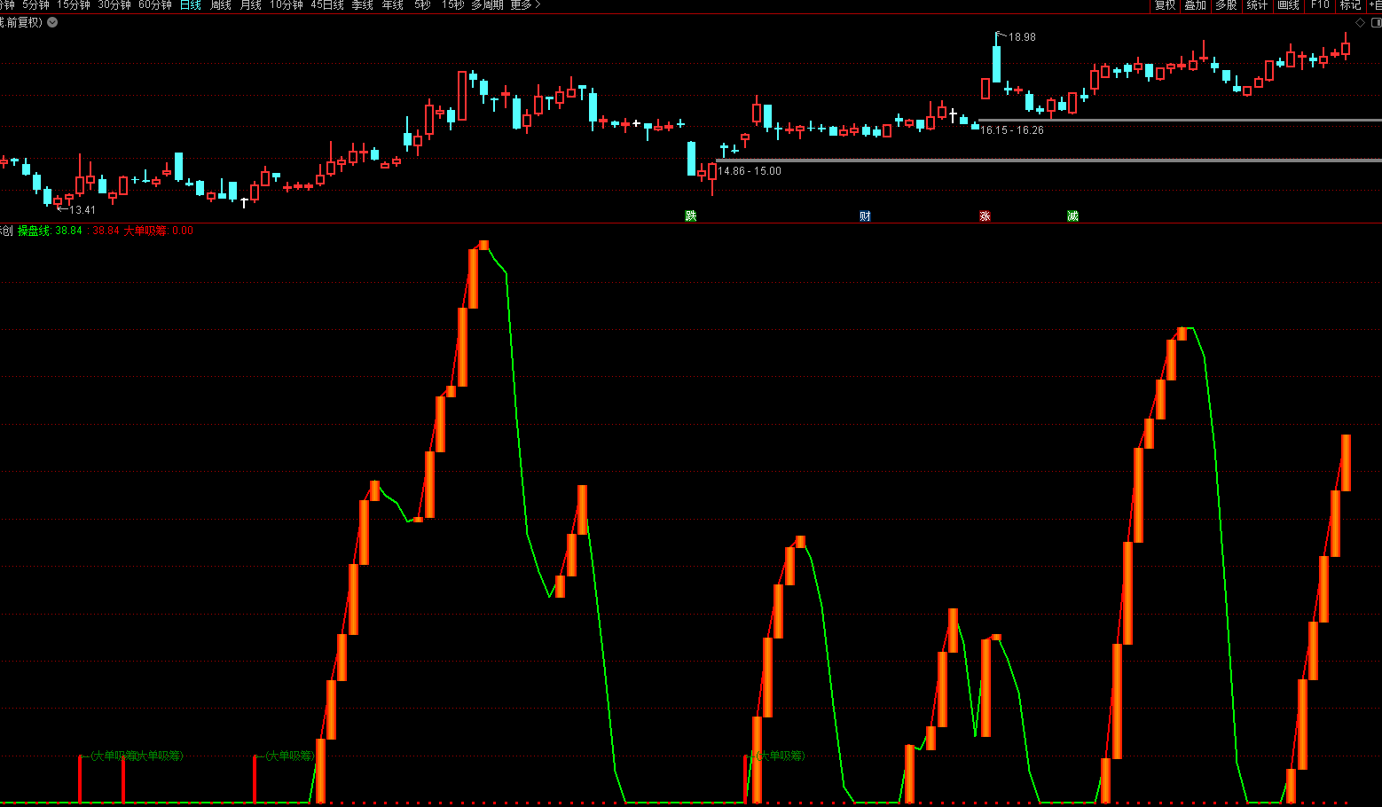
Task: Select the 60分钟 period tab
Action: [155, 5]
